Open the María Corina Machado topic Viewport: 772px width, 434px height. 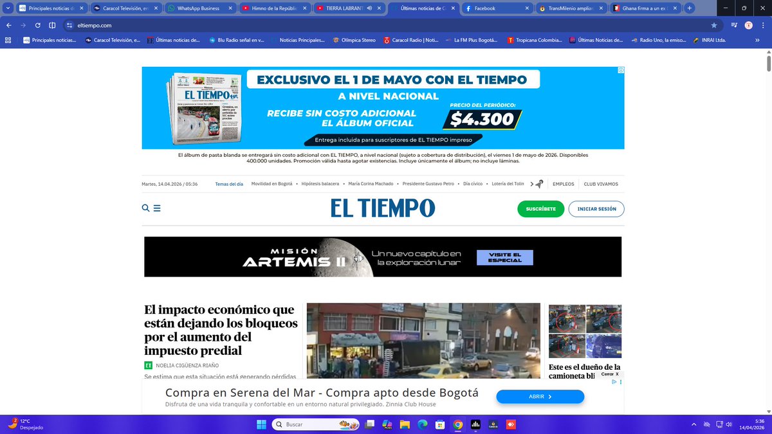click(x=371, y=184)
